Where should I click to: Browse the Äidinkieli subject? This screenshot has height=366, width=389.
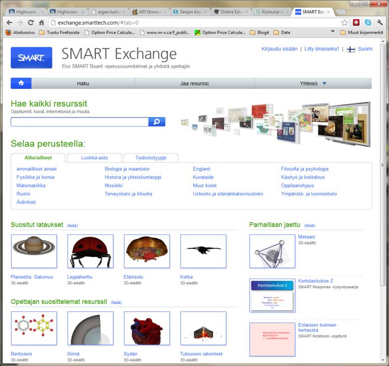(26, 202)
